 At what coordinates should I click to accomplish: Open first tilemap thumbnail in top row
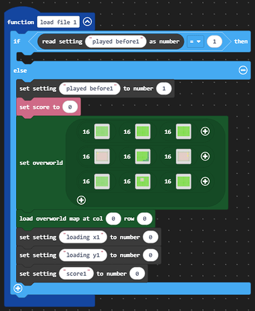(x=102, y=131)
